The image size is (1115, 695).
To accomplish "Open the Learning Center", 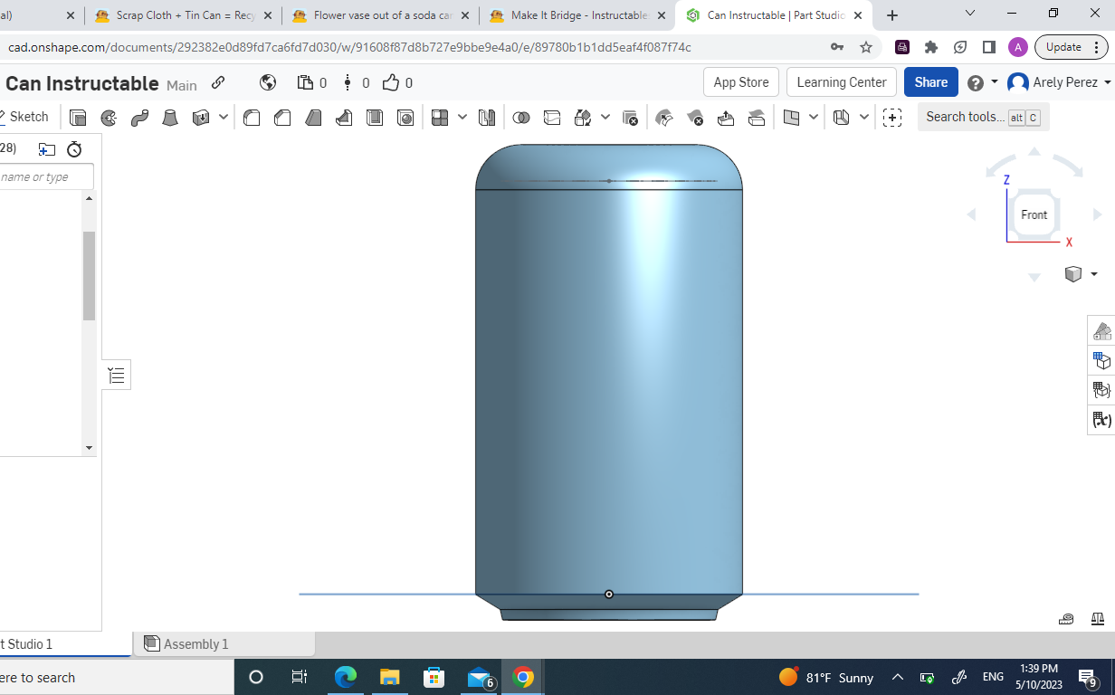I will (x=841, y=81).
